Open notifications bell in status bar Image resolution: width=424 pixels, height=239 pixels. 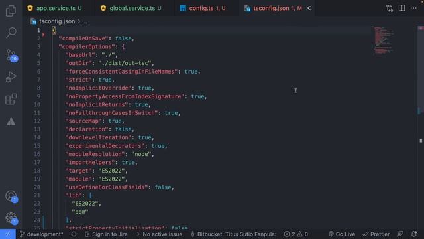click(414, 234)
